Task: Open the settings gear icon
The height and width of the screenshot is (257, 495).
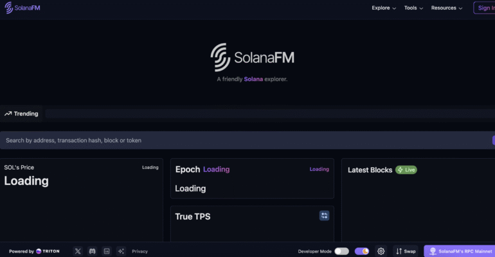Action: point(381,251)
